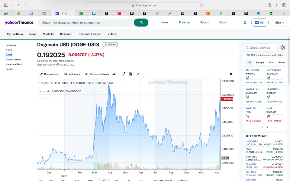
Task: Open USDC-USD recently viewed quote
Action: (x=252, y=141)
